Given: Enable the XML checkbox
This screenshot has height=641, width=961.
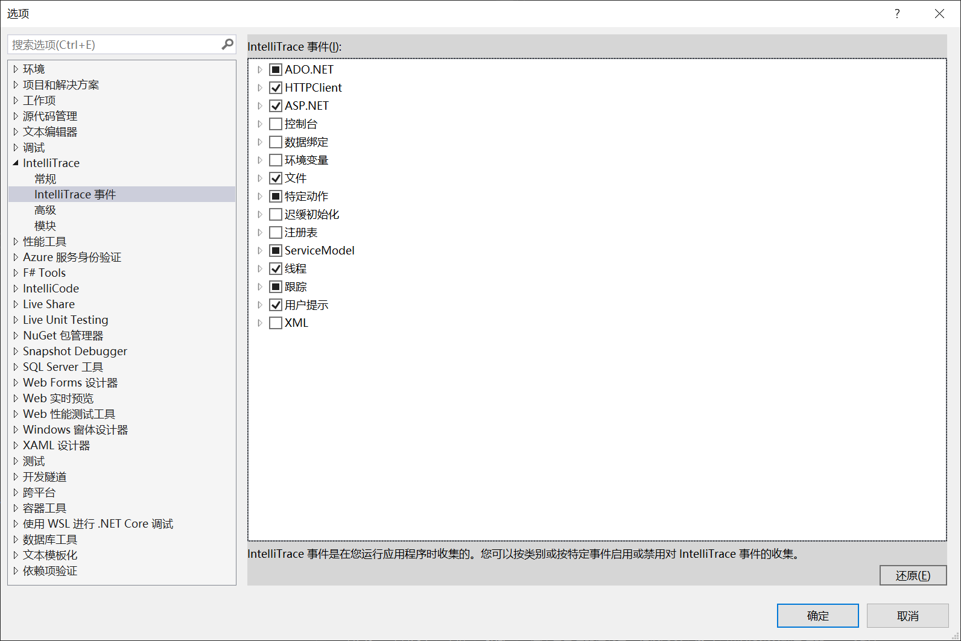Looking at the screenshot, I should click(276, 323).
